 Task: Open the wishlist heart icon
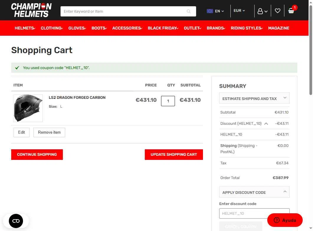(x=278, y=11)
